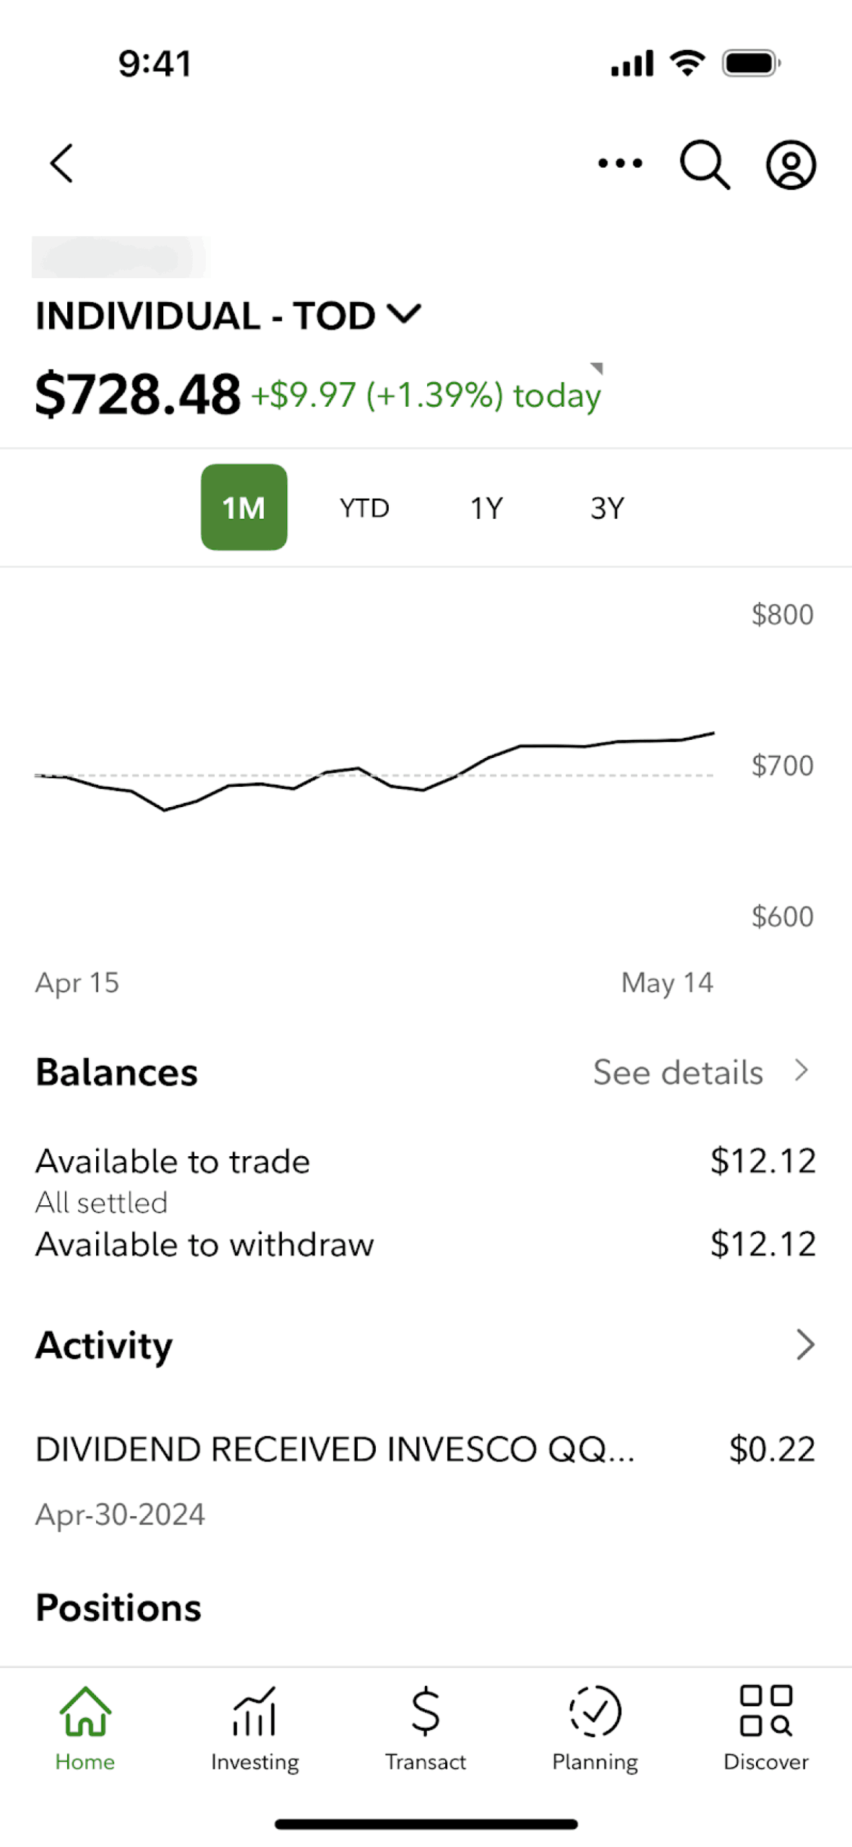Image resolution: width=852 pixels, height=1847 pixels.
Task: Tap today's gain amount in green
Action: (425, 396)
